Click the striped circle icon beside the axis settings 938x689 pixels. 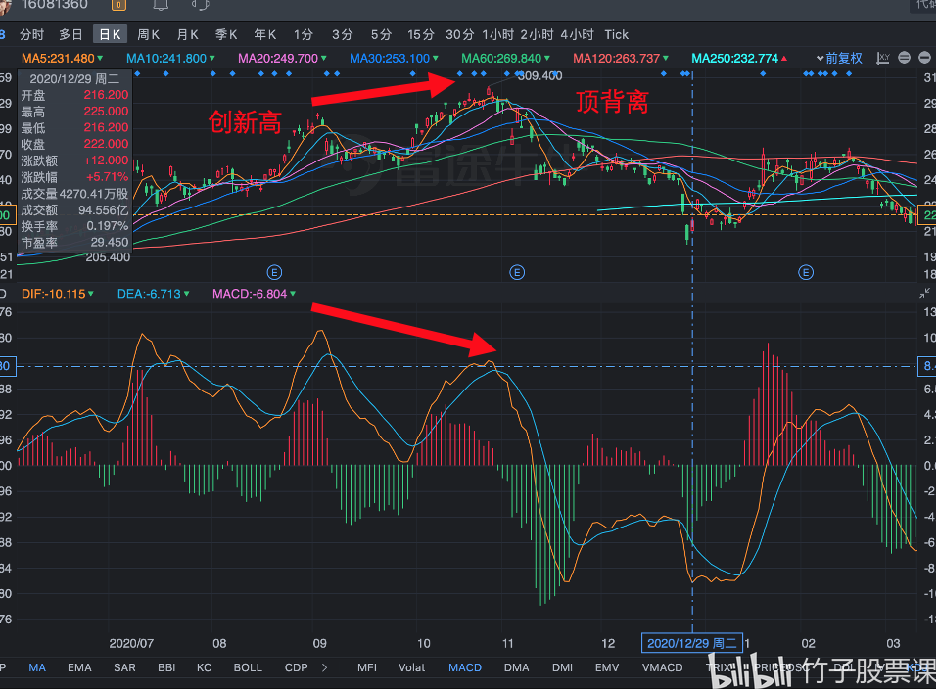904,58
